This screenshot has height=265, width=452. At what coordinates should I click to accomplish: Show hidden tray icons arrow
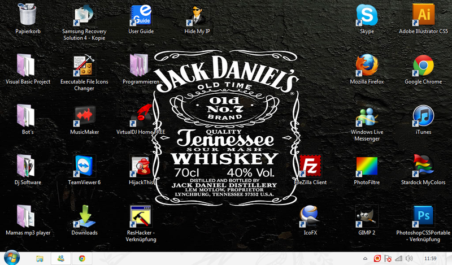[x=365, y=259]
